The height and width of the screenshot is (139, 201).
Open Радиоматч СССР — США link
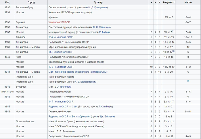pyautogui.click(x=63, y=107)
